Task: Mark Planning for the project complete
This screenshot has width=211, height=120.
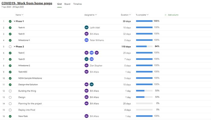Action: click(x=10, y=103)
